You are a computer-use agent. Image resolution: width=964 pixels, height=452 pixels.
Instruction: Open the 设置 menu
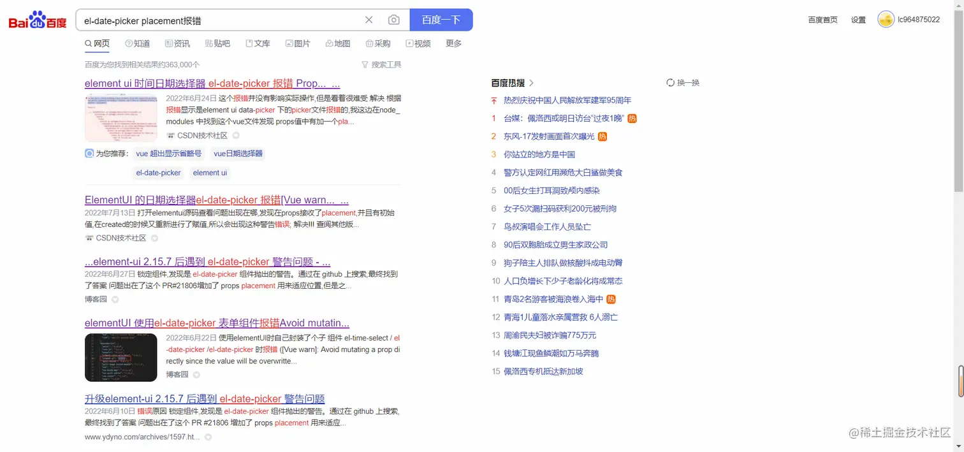coord(858,20)
